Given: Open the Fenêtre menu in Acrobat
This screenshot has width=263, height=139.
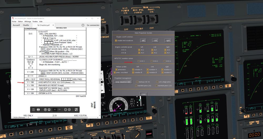Looking at the screenshot, I should (35, 22).
